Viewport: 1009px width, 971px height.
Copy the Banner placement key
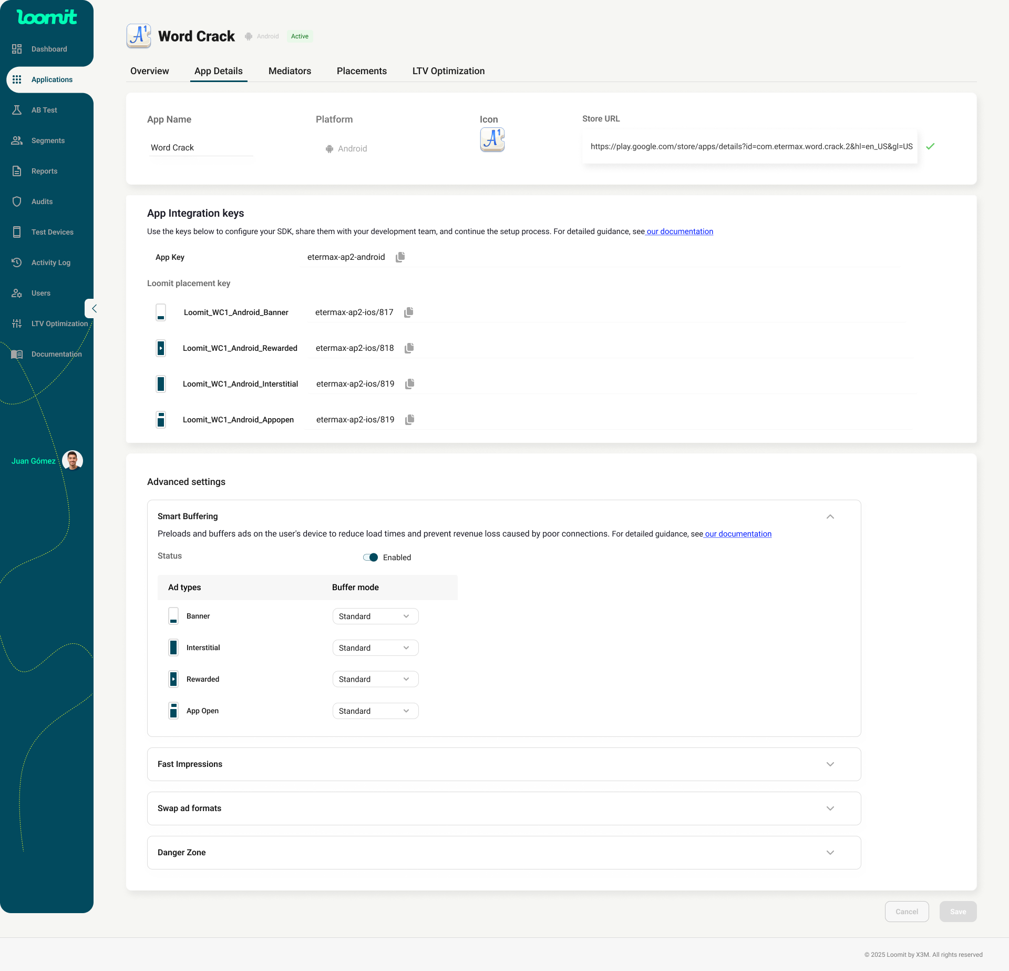click(408, 312)
